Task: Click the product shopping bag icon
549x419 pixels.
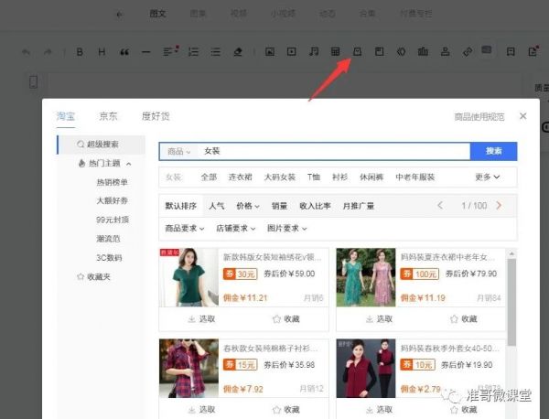Action: pyautogui.click(x=357, y=52)
